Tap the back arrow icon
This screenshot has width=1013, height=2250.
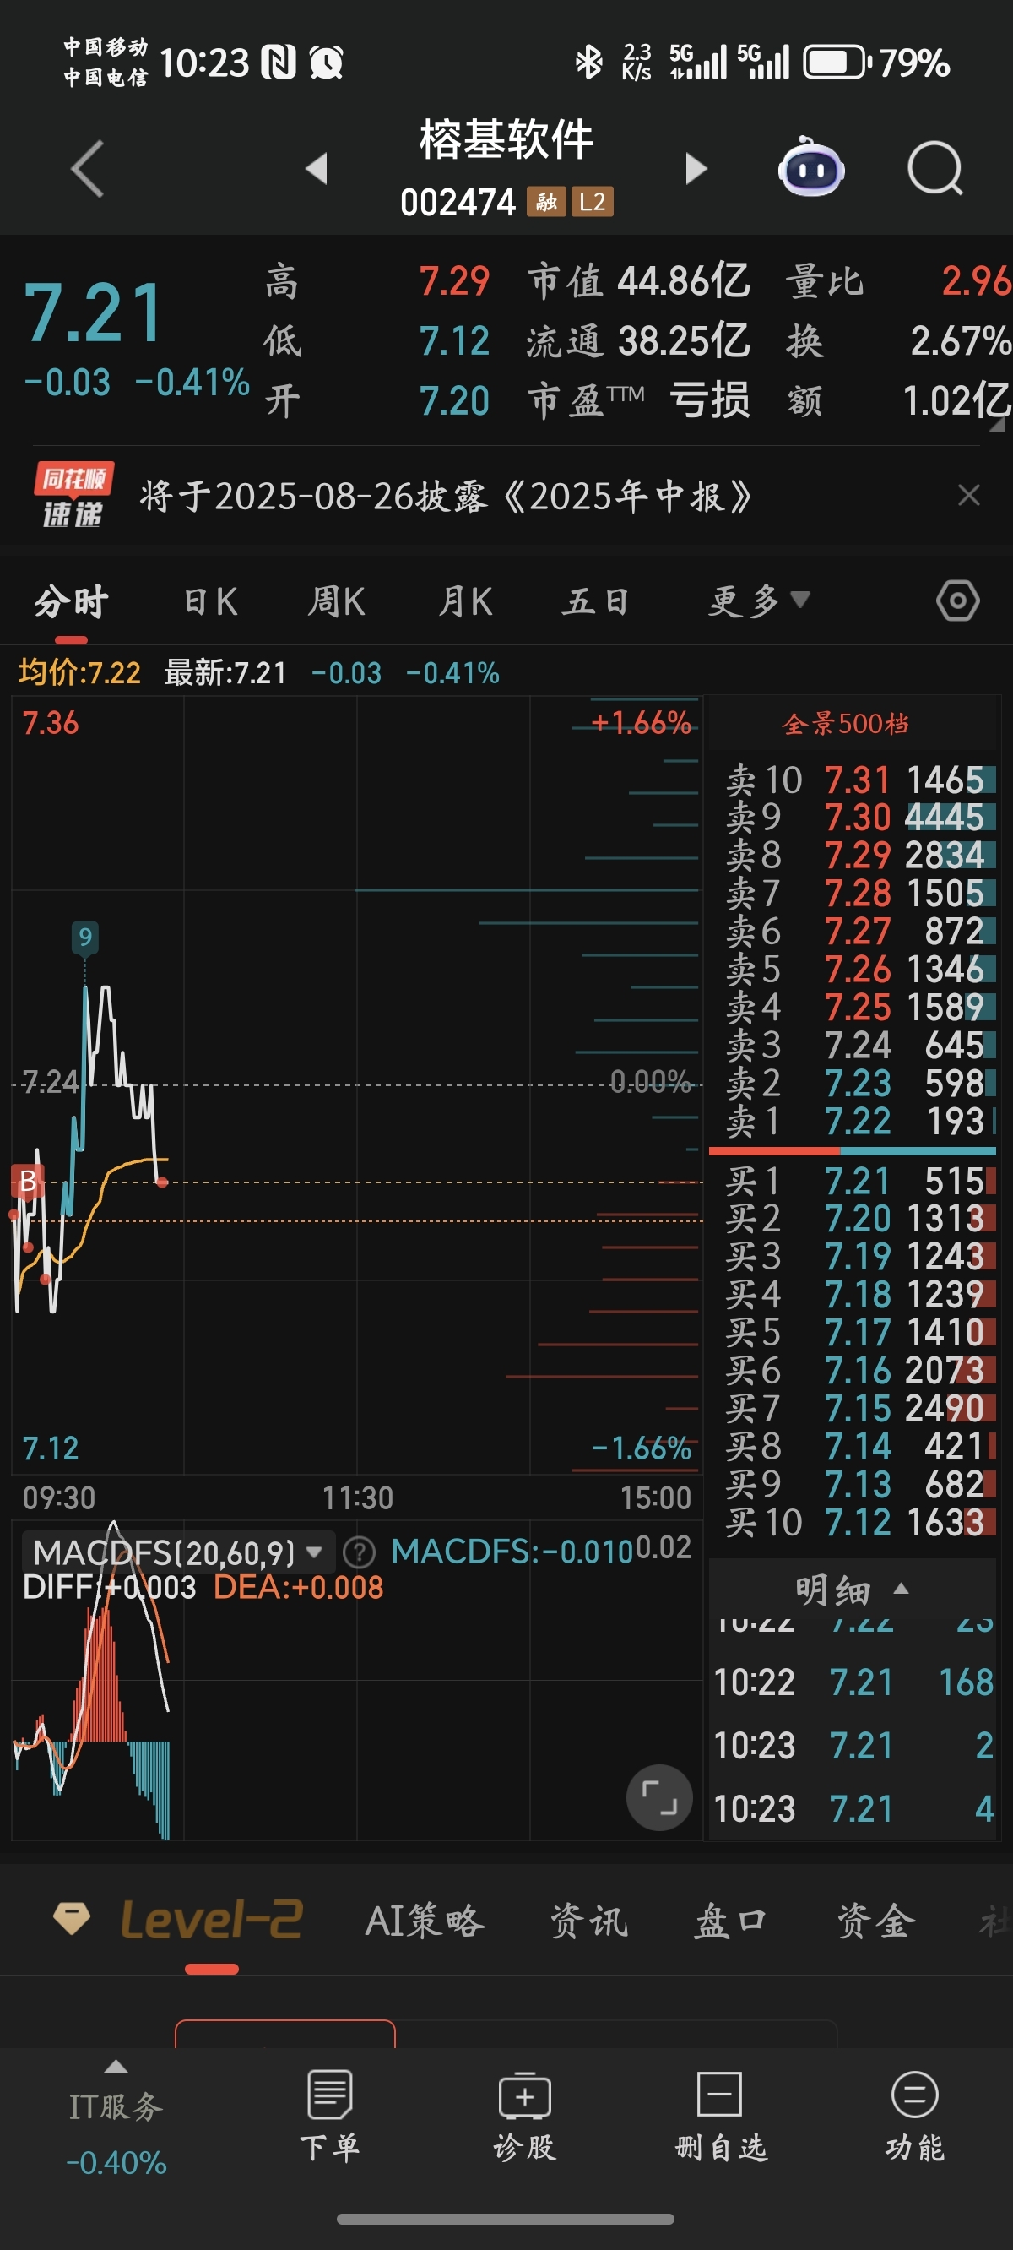click(87, 168)
